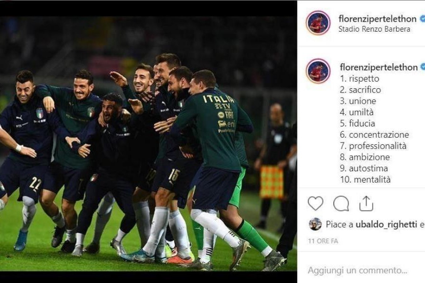Open florenzipertelethon profile picture in header
Screen dimensions: 425x283
pos(318,23)
